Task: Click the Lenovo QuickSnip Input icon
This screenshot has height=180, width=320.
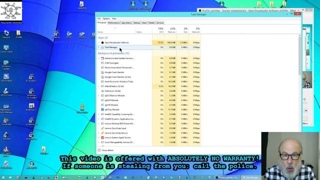Action: tap(102, 128)
